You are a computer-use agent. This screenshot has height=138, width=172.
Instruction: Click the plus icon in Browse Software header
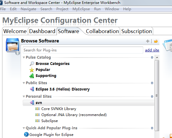pyautogui.click(x=148, y=41)
